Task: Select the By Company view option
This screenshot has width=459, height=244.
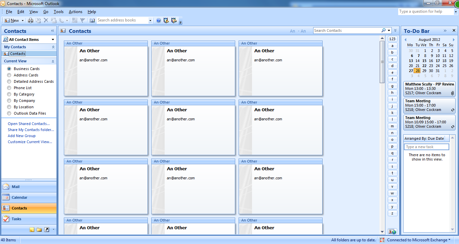Action: (9, 101)
